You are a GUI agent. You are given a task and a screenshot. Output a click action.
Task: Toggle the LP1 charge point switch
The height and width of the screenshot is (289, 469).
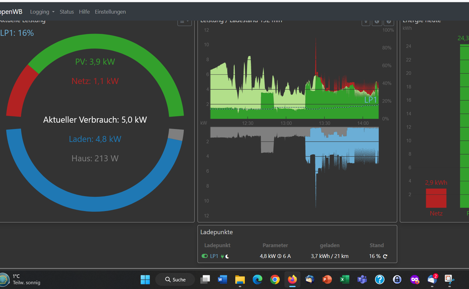[x=204, y=256]
